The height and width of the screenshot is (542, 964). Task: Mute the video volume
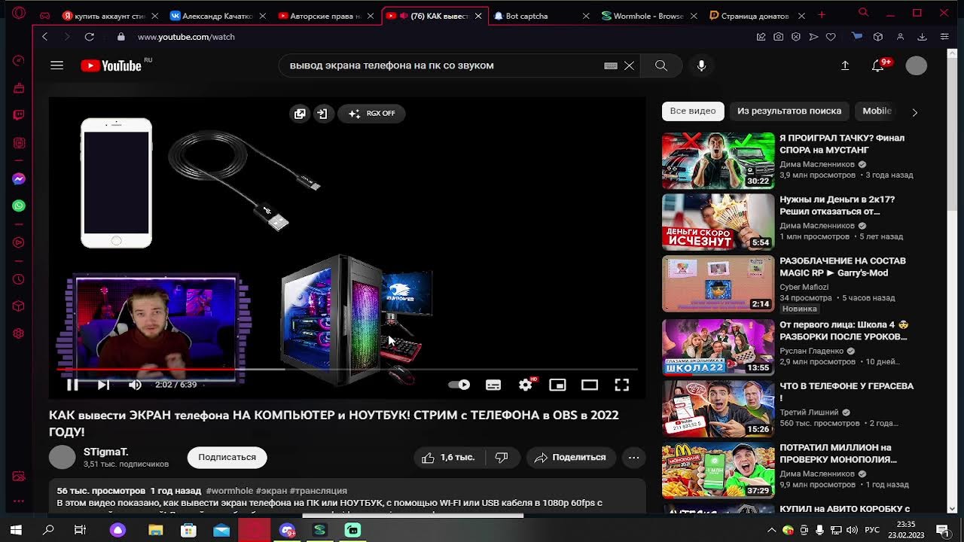click(x=135, y=385)
